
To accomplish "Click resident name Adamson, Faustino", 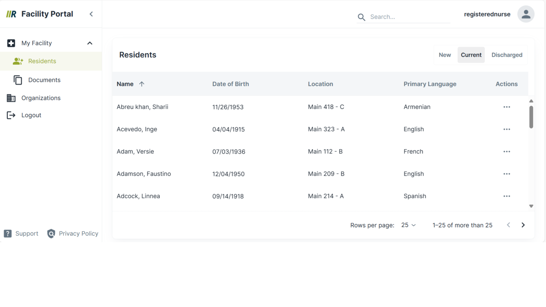I will pyautogui.click(x=144, y=174).
